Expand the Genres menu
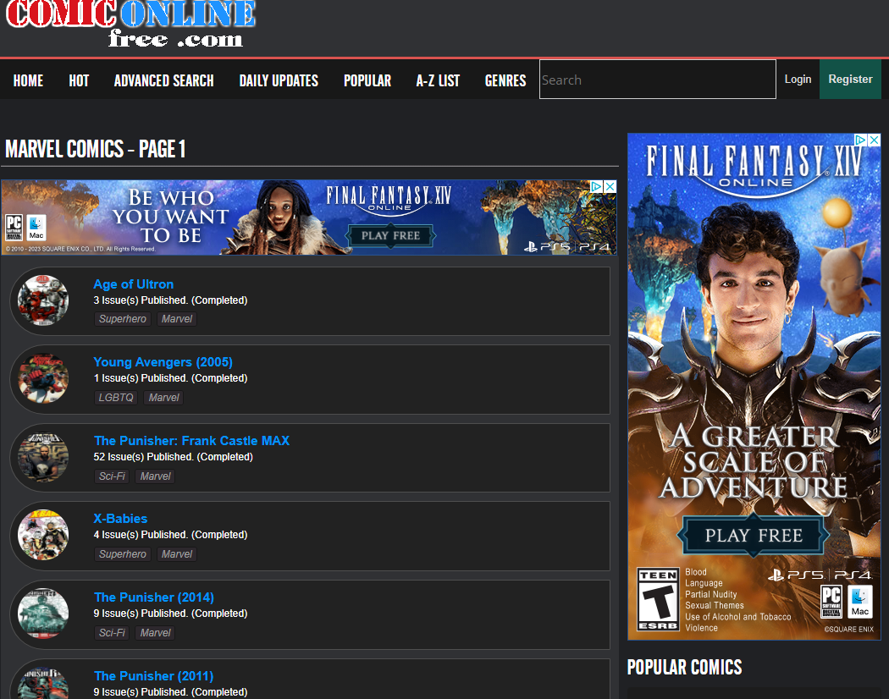 pyautogui.click(x=505, y=80)
